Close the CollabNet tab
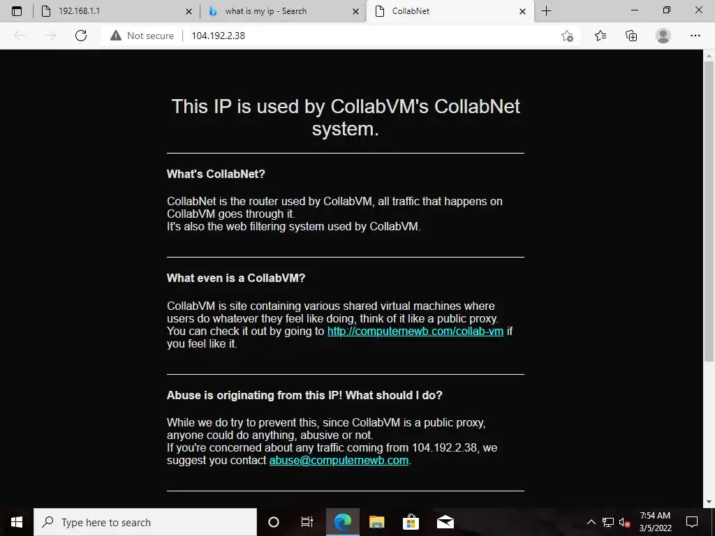This screenshot has width=715, height=536. pyautogui.click(x=522, y=11)
